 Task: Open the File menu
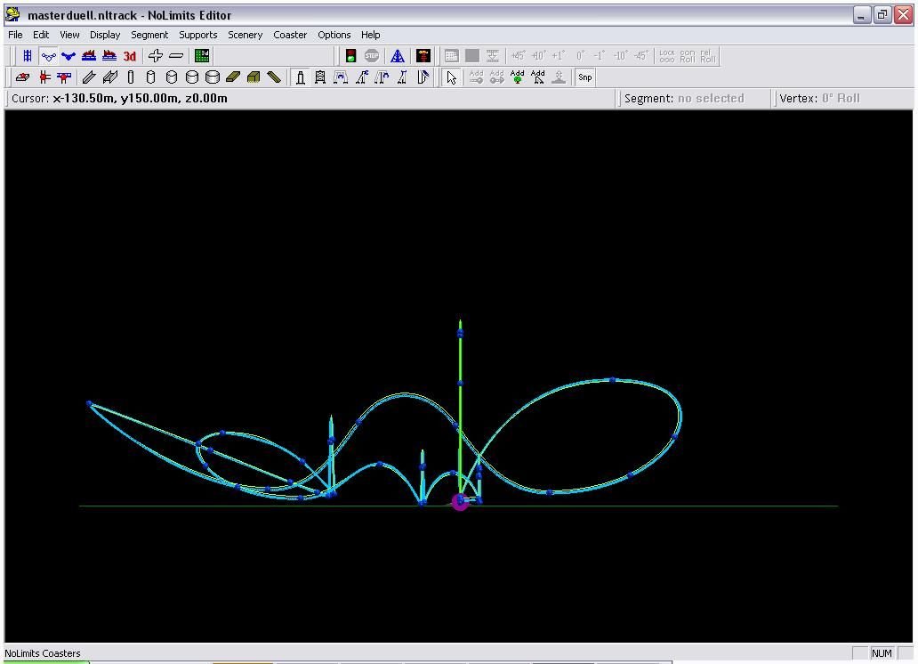[x=15, y=35]
